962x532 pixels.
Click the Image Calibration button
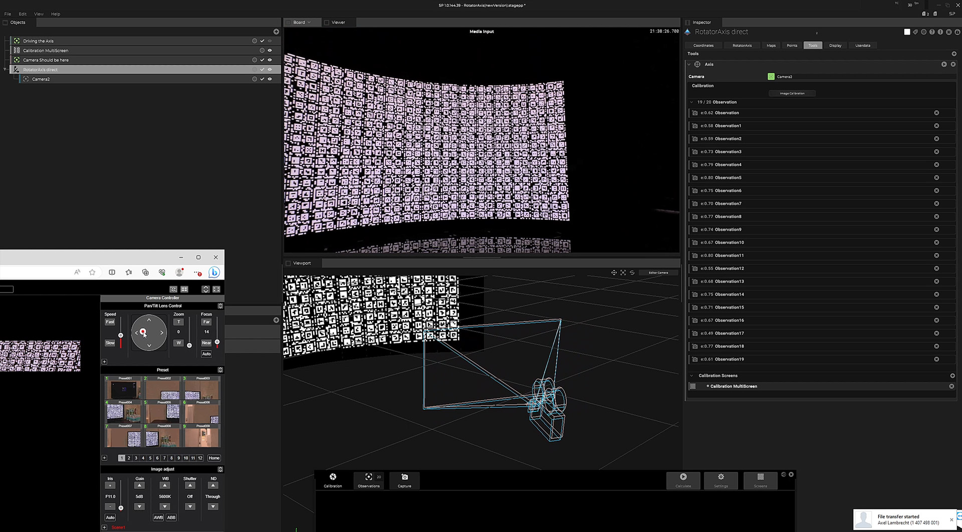click(792, 94)
